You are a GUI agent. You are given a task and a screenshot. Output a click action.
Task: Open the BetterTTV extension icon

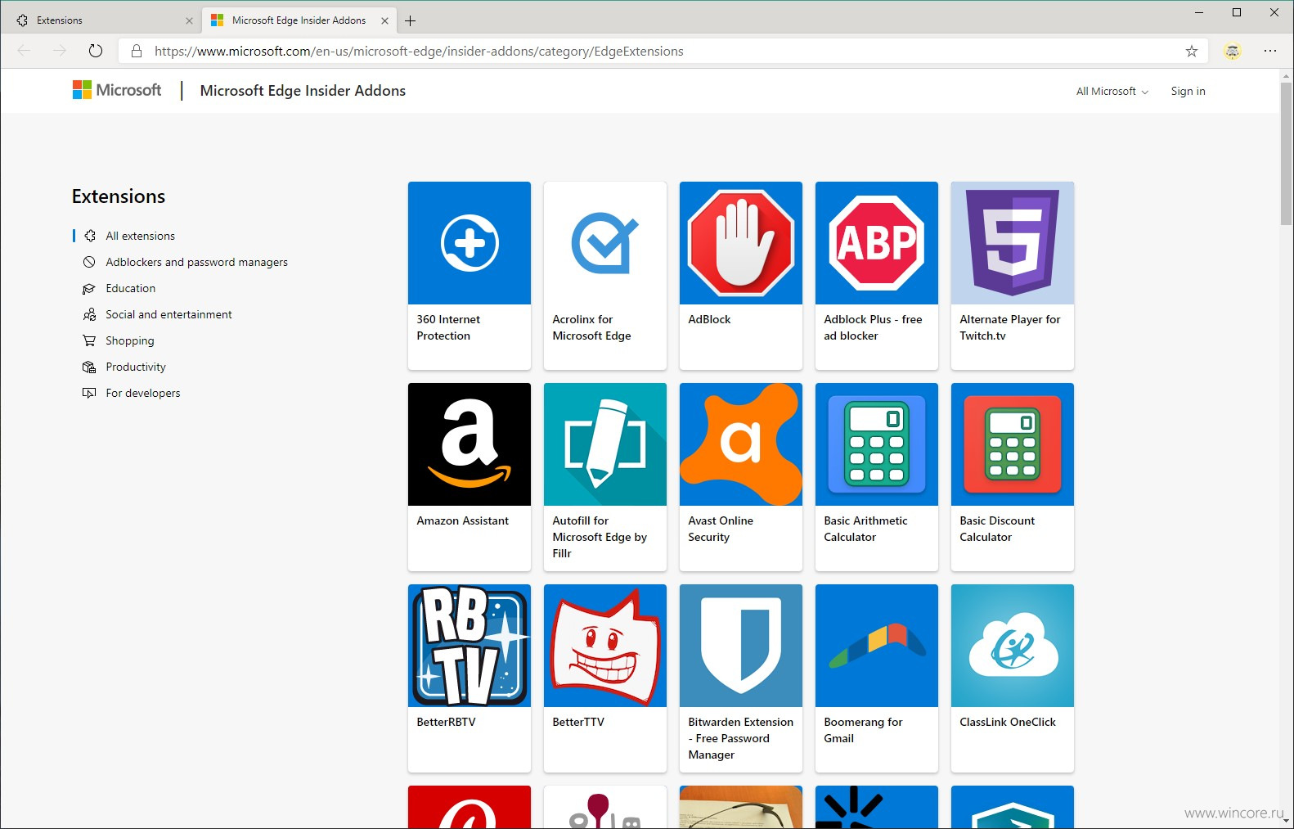[605, 646]
